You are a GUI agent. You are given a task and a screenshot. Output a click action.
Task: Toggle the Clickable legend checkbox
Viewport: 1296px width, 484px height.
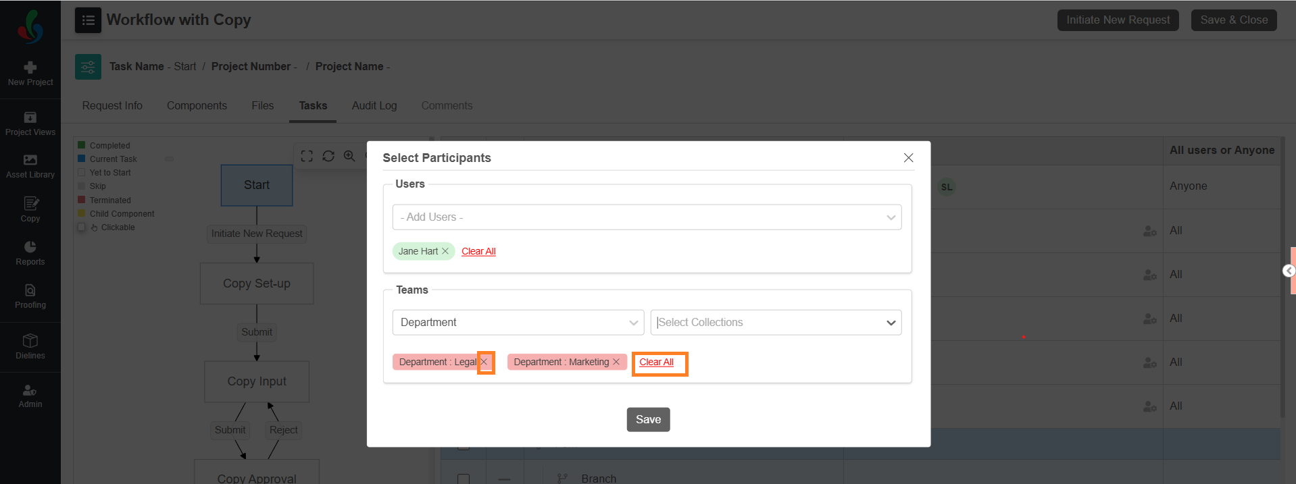click(x=82, y=227)
